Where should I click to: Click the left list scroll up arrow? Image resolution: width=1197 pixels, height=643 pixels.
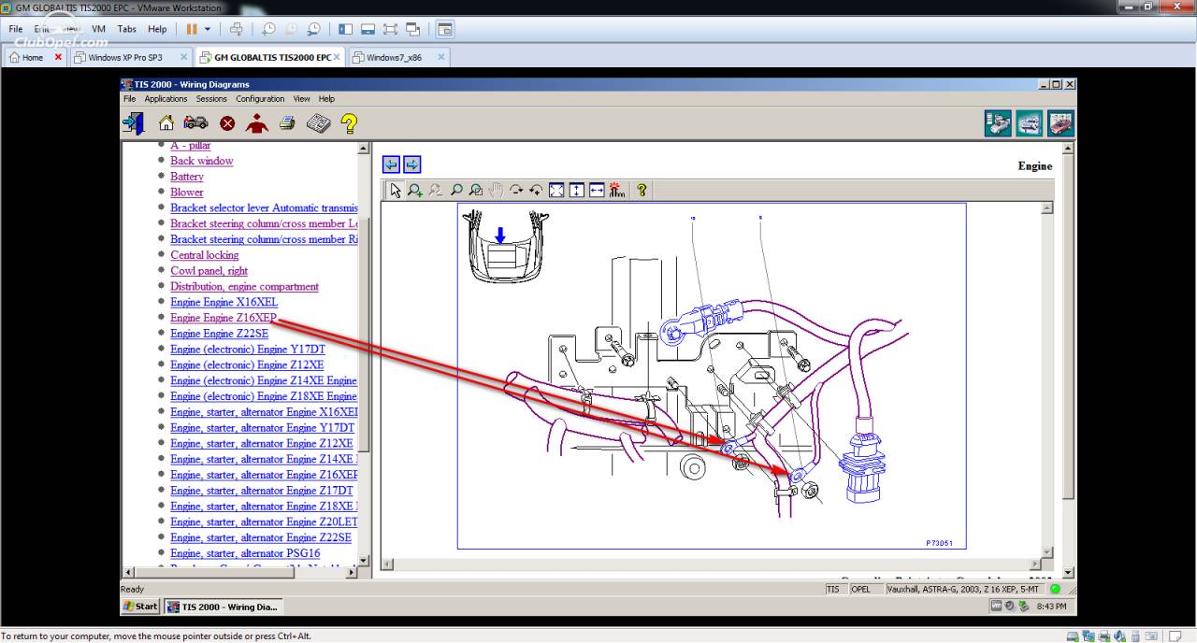click(364, 148)
